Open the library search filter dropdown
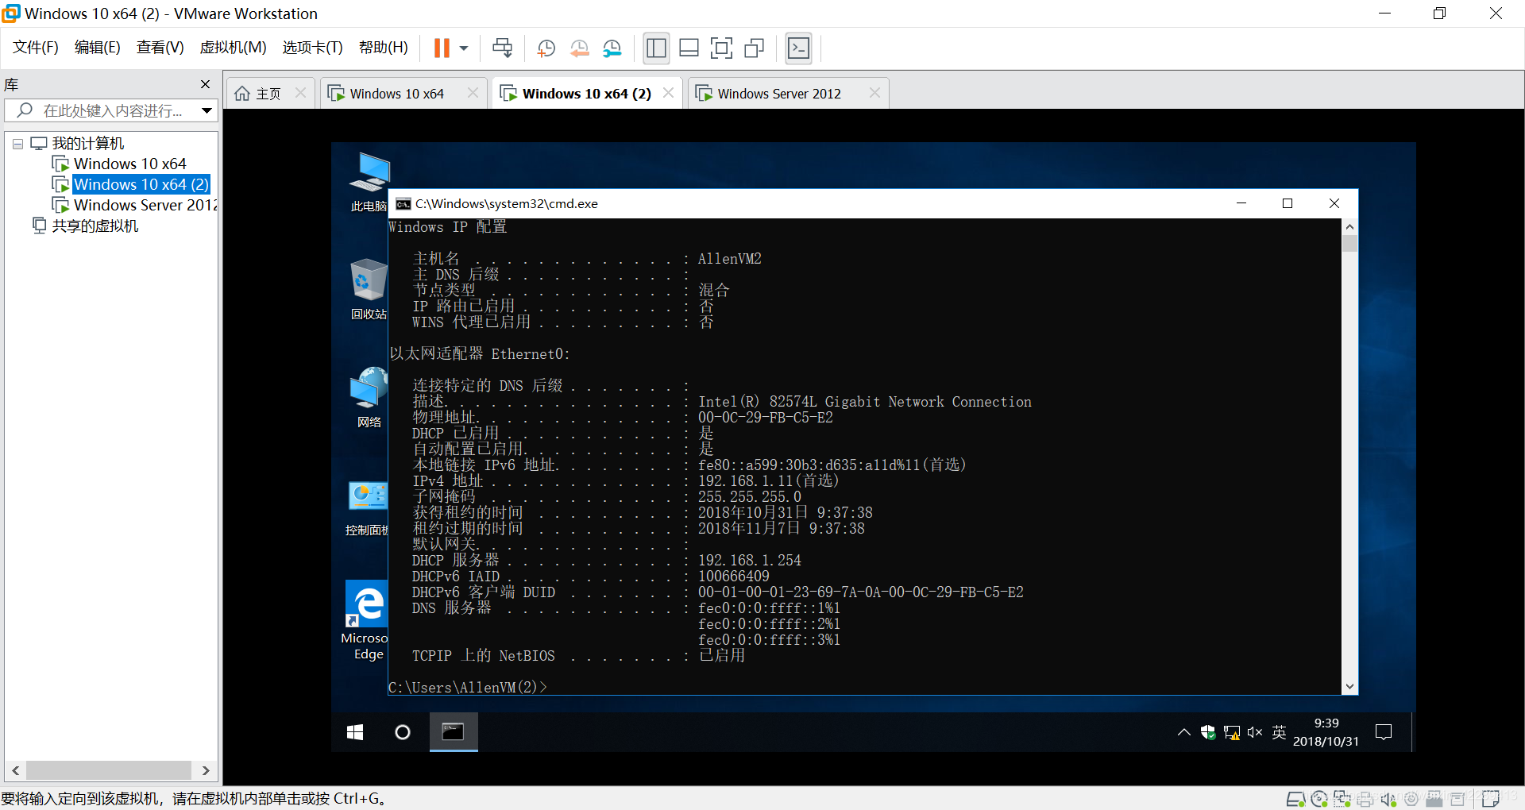This screenshot has width=1525, height=810. coord(207,110)
